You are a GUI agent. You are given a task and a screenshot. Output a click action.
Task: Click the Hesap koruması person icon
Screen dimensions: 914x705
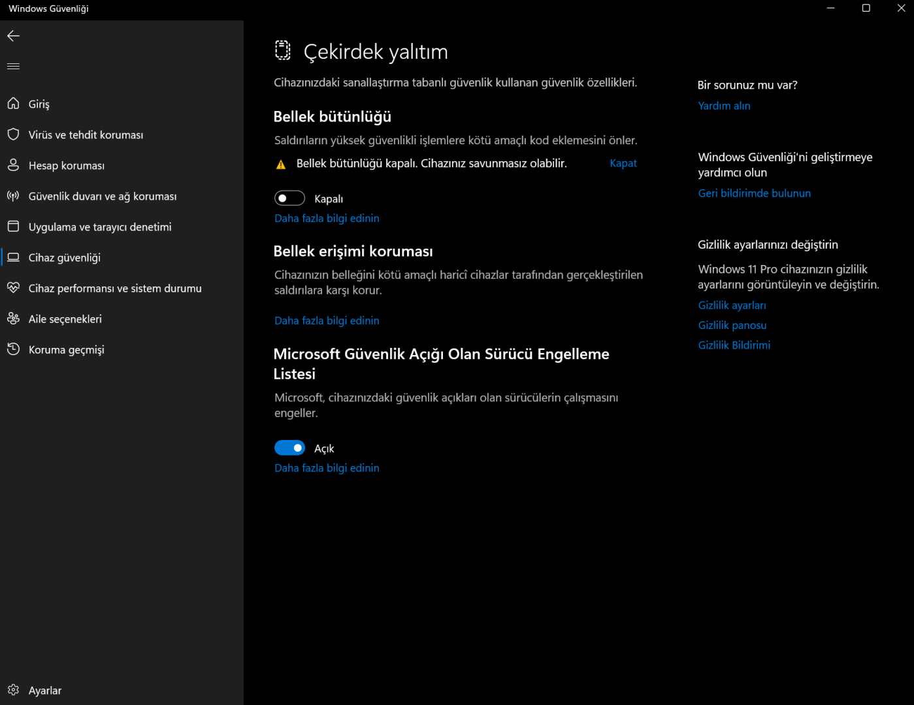[13, 165]
